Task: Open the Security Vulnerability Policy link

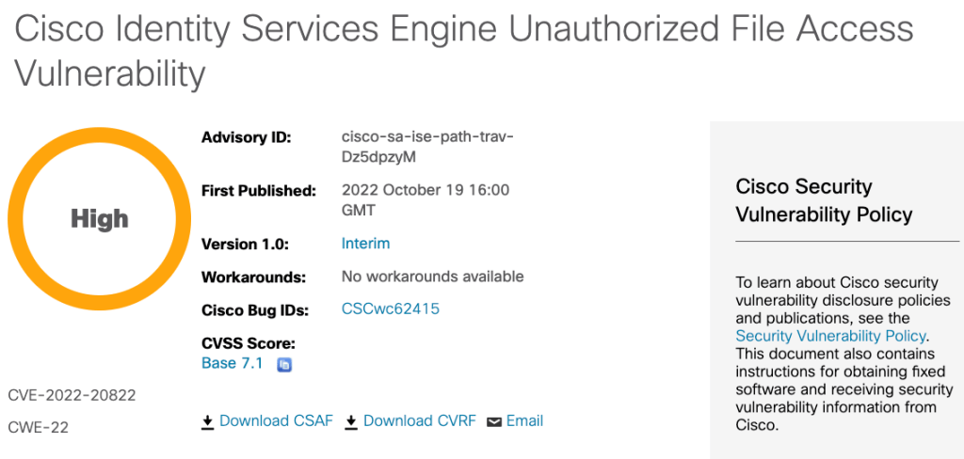Action: (831, 336)
